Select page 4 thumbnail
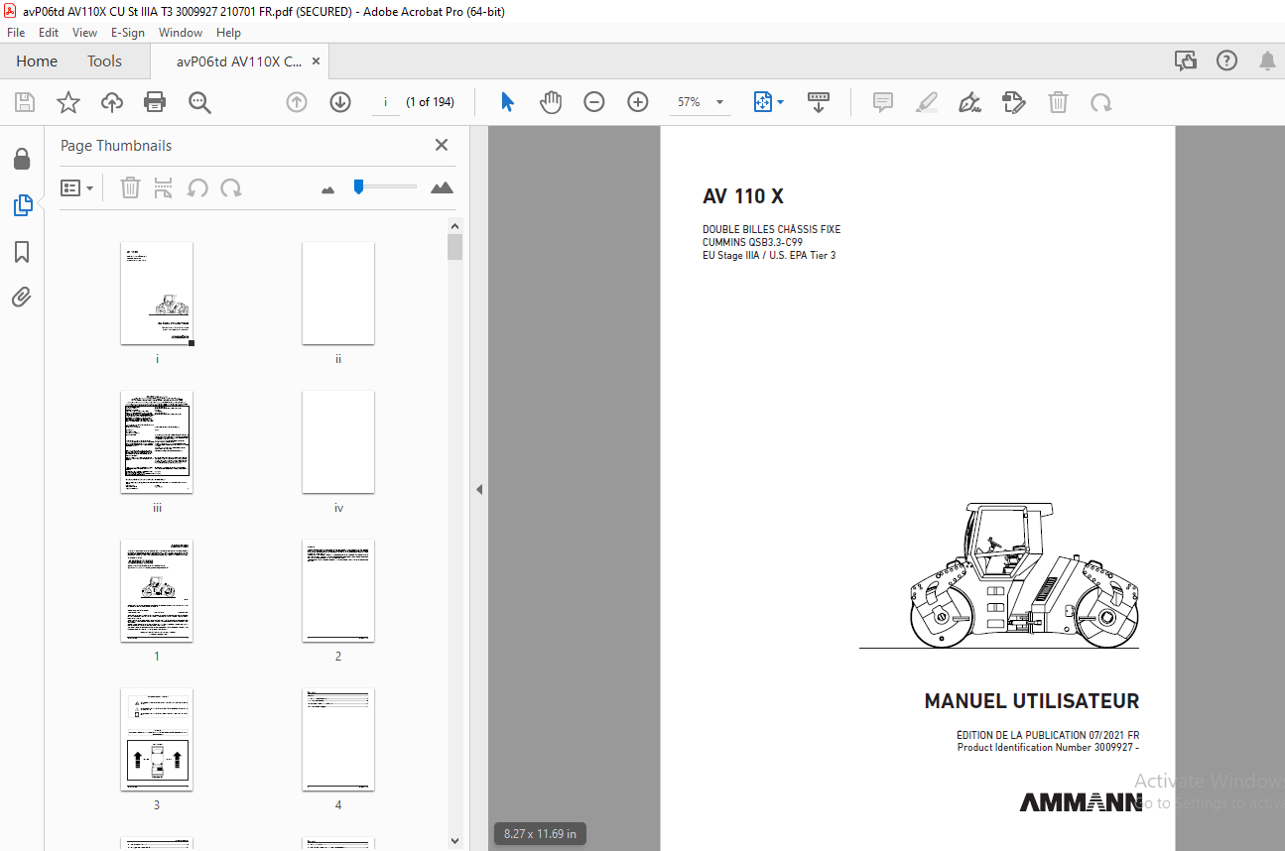Image resolution: width=1285 pixels, height=851 pixels. tap(338, 739)
